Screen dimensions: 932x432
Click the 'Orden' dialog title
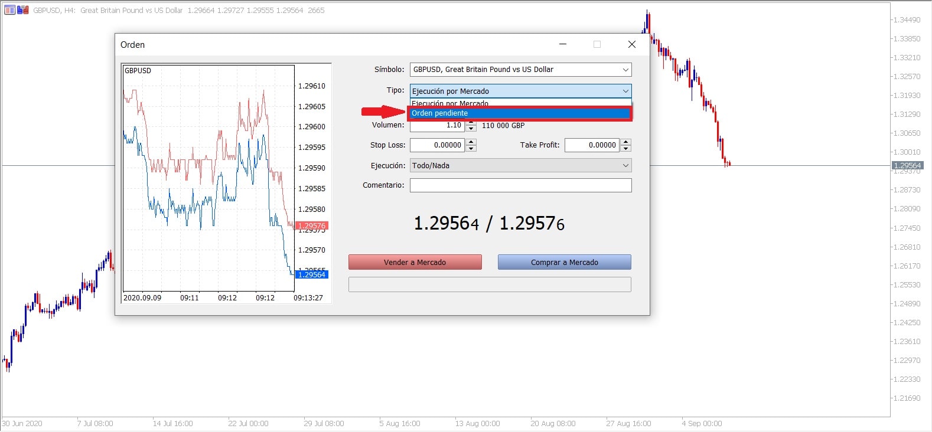(x=132, y=45)
